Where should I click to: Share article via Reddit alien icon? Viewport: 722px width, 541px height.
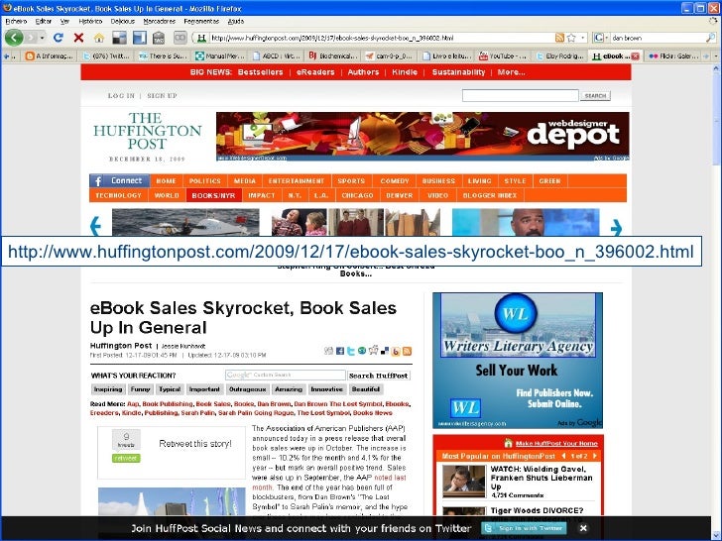click(373, 351)
